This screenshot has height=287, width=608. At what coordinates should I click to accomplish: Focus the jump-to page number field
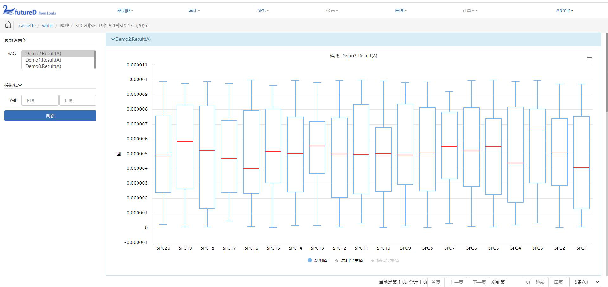[x=515, y=282]
